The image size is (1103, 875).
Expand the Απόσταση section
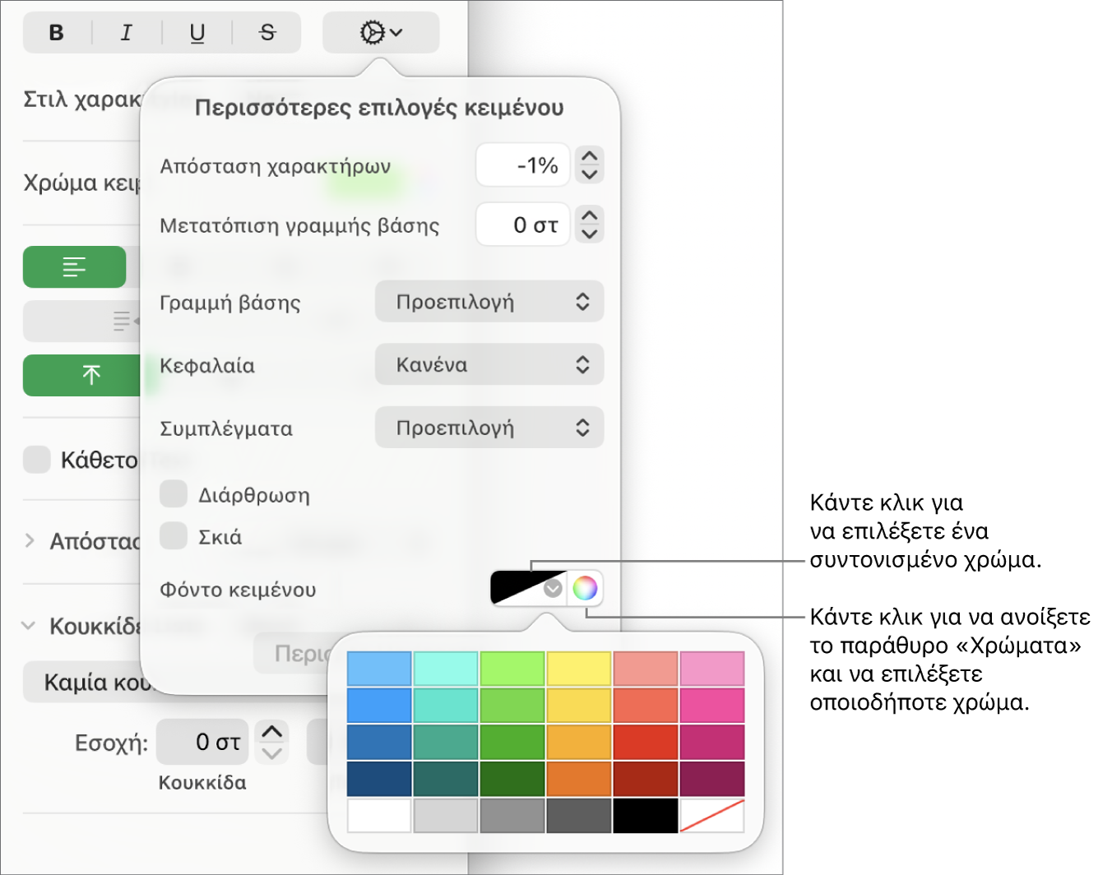(x=30, y=540)
